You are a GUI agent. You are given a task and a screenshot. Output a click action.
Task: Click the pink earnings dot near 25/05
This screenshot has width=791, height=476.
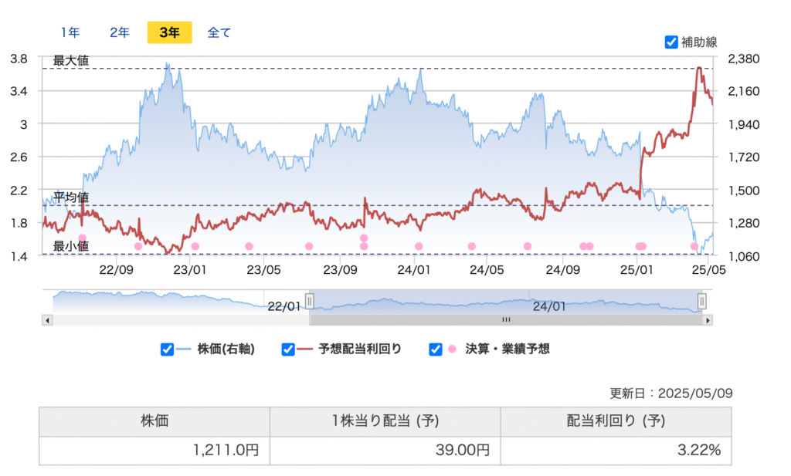coord(694,246)
